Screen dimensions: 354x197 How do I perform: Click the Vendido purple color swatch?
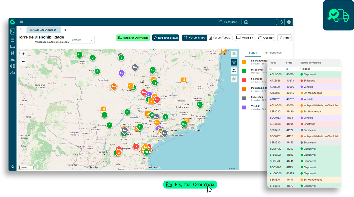tap(244, 107)
